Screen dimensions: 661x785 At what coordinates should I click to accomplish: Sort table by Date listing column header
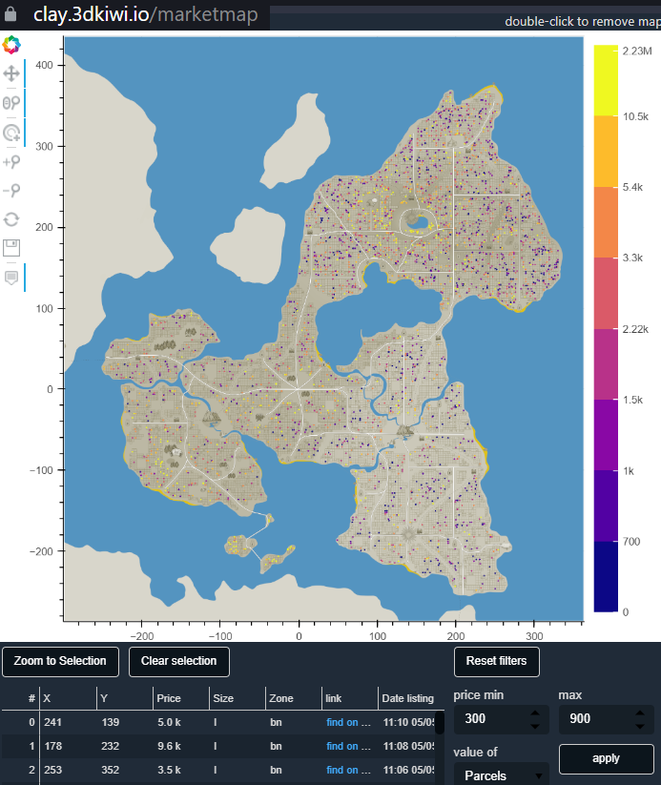407,698
